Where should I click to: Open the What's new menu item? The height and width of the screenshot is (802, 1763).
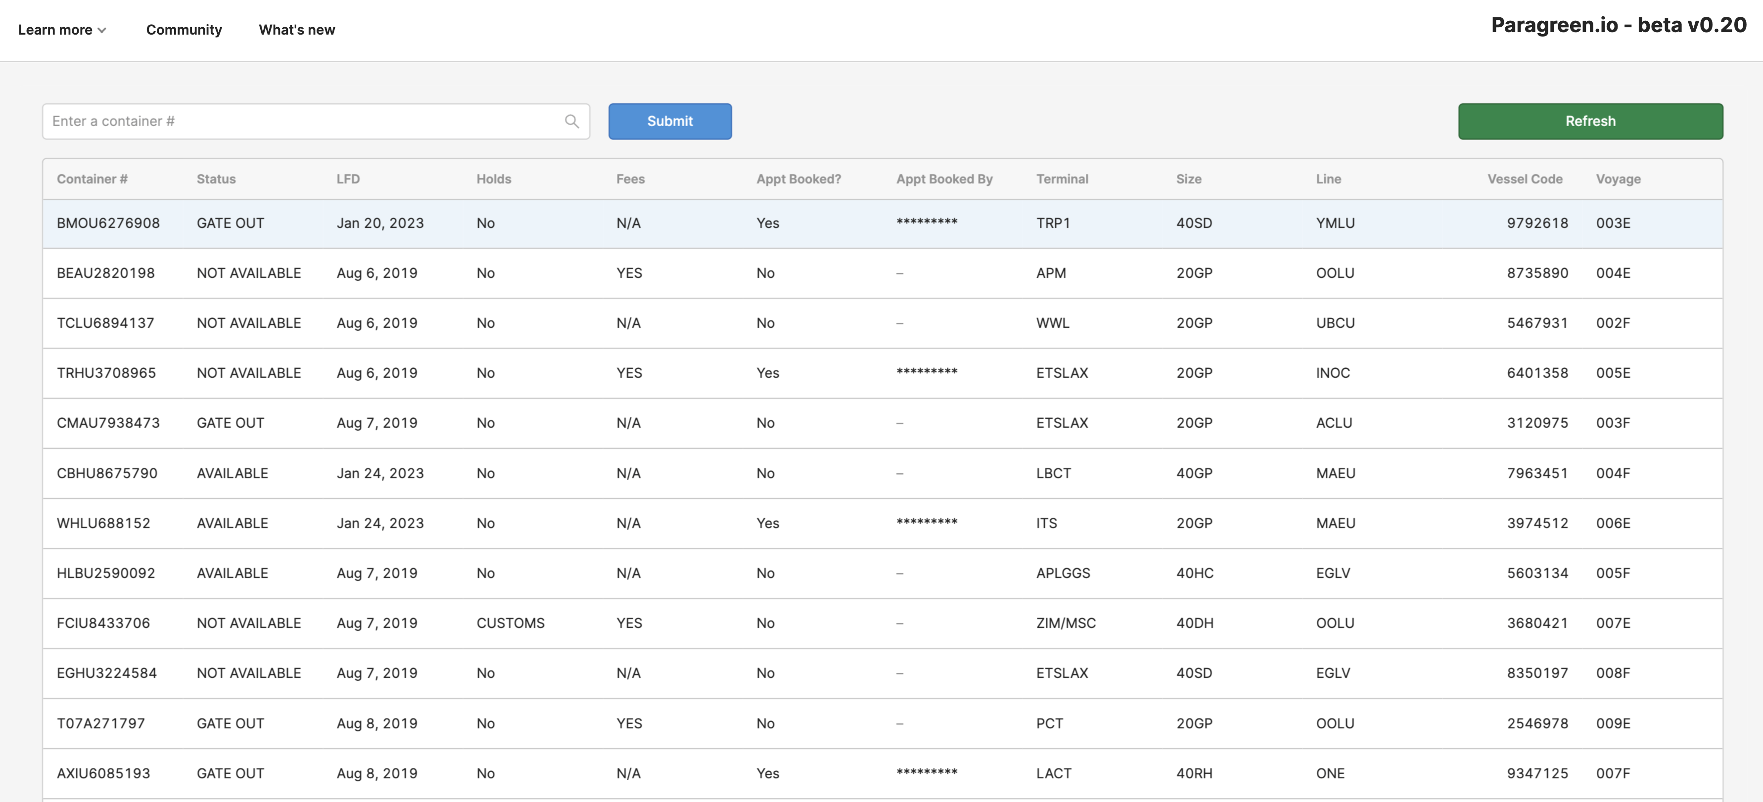tap(296, 30)
